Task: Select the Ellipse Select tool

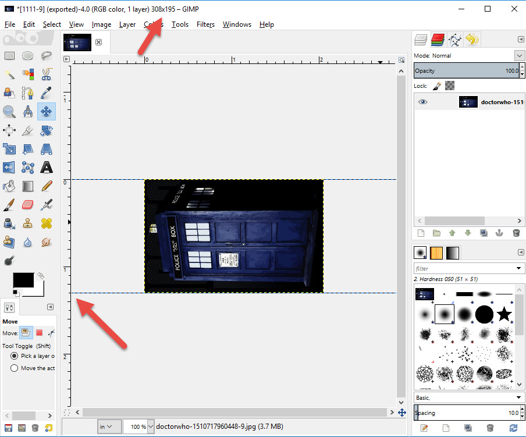Action: click(x=27, y=56)
